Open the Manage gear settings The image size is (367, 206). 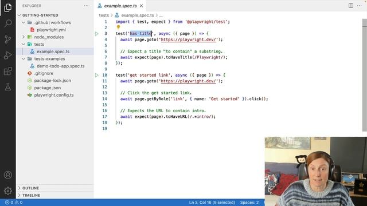pyautogui.click(x=7, y=191)
